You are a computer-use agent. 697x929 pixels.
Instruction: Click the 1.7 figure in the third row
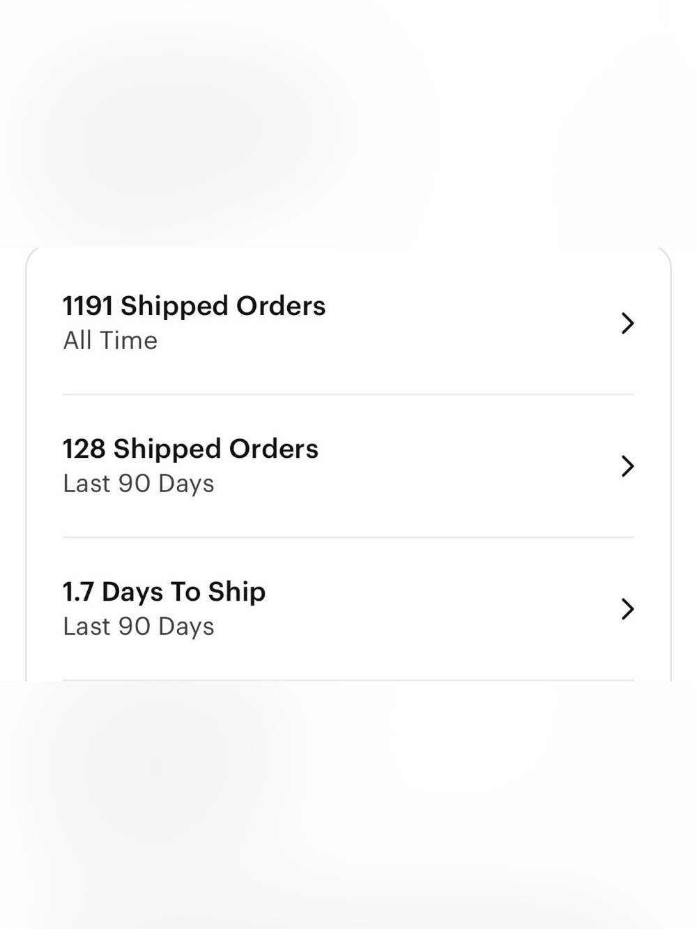(x=78, y=592)
